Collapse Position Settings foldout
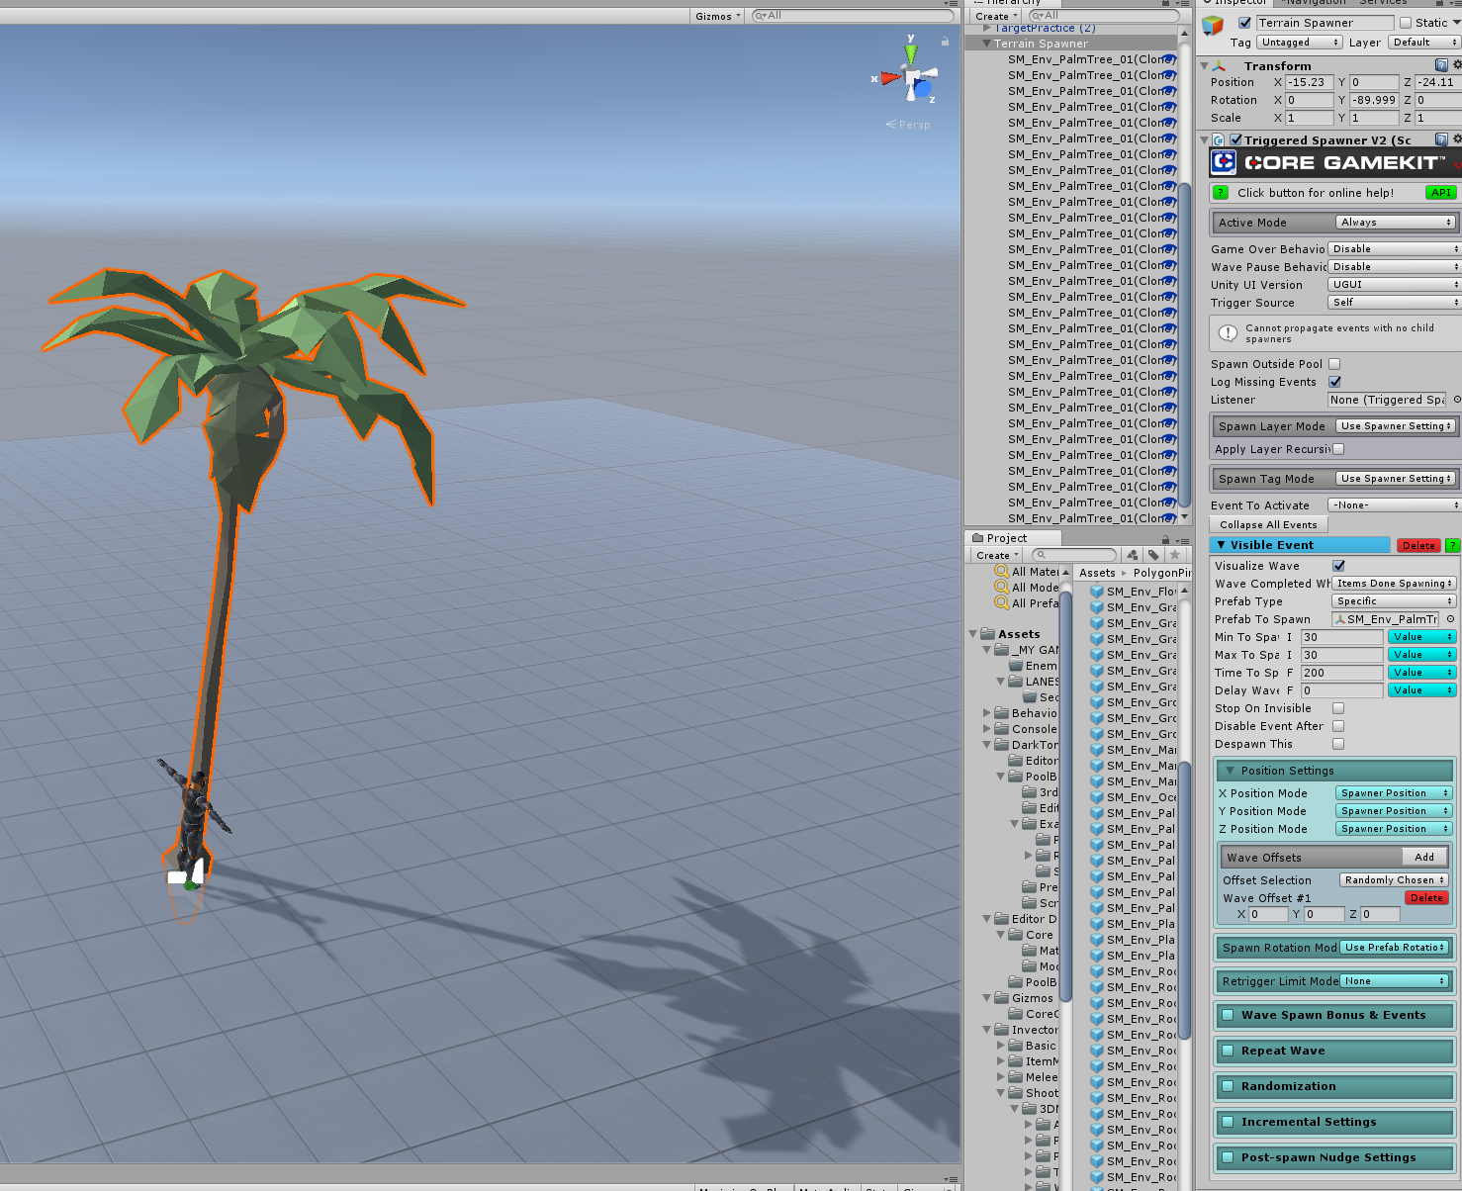 (1230, 771)
